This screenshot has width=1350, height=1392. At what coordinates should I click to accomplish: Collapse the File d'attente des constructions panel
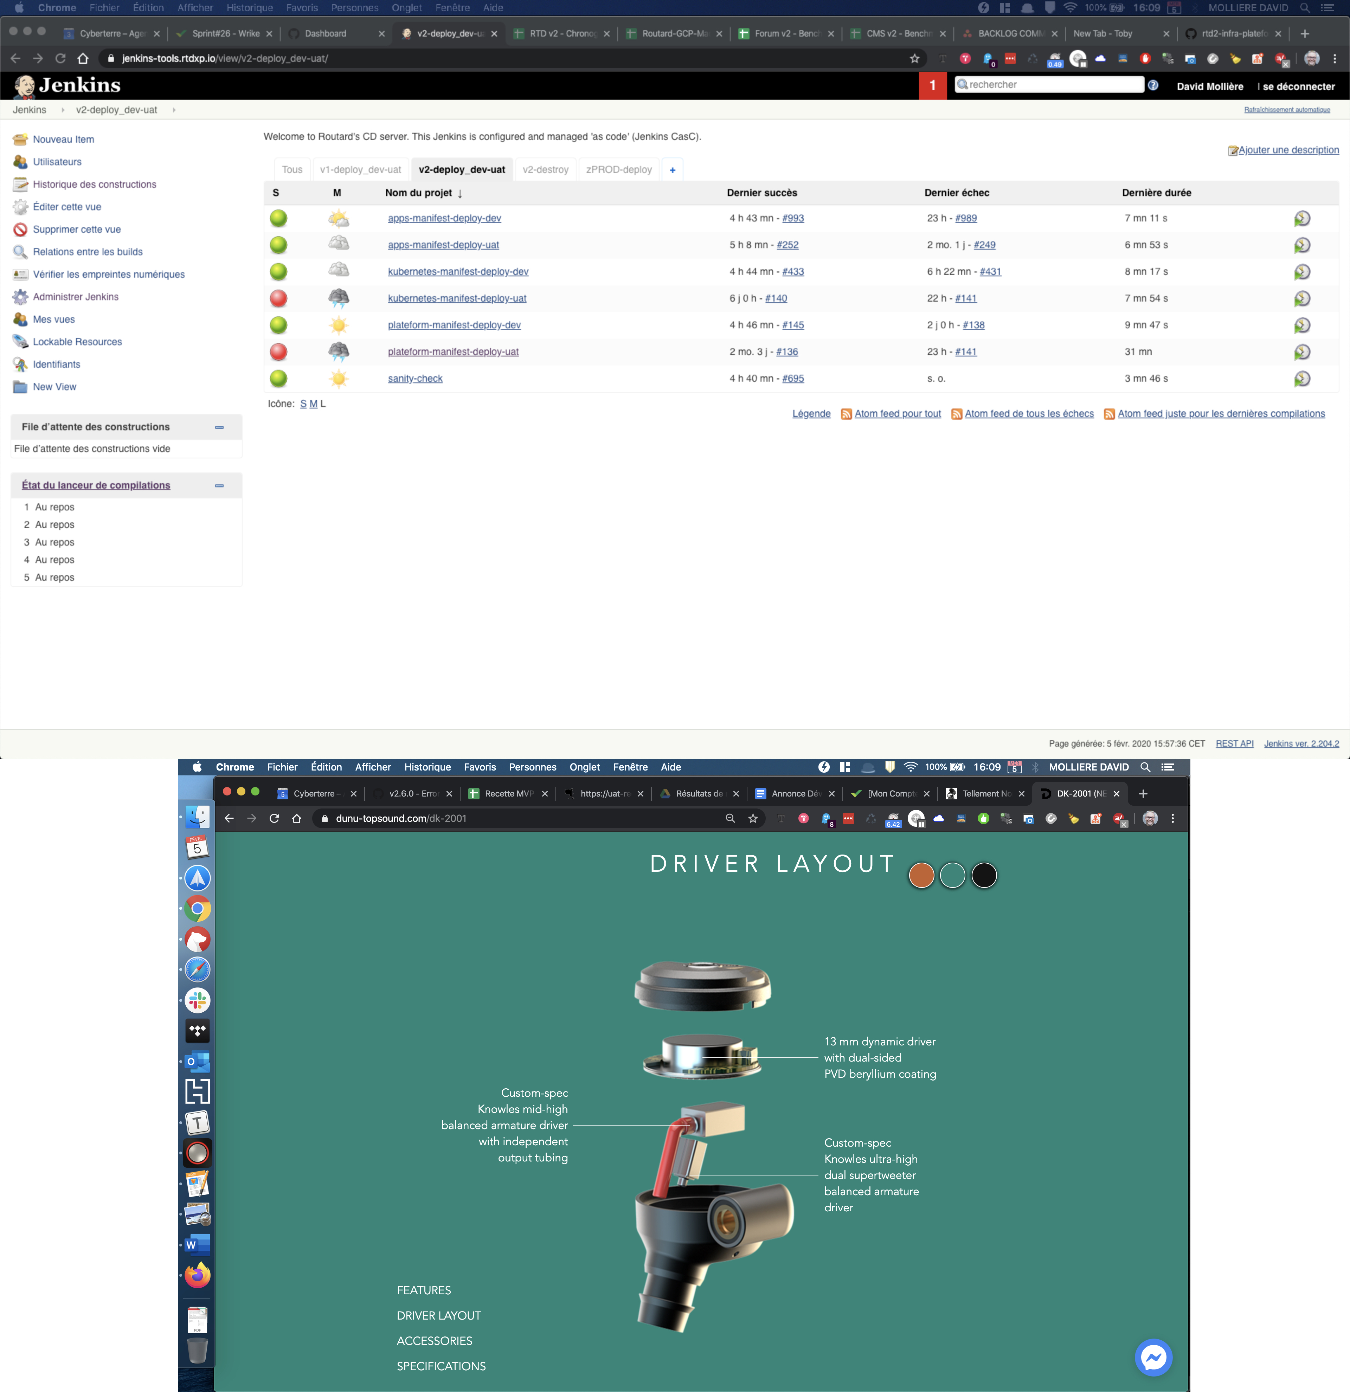(x=219, y=427)
